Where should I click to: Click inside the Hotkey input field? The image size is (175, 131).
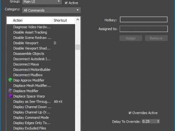(x=144, y=20)
